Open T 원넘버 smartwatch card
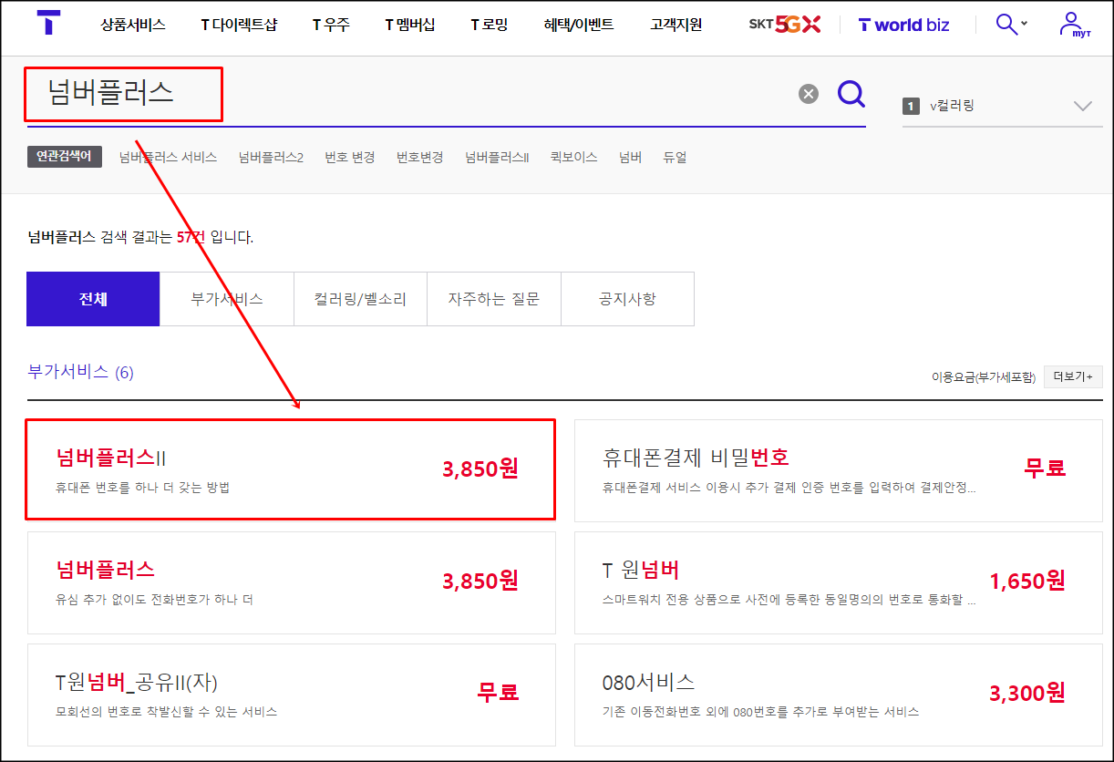 click(x=838, y=582)
